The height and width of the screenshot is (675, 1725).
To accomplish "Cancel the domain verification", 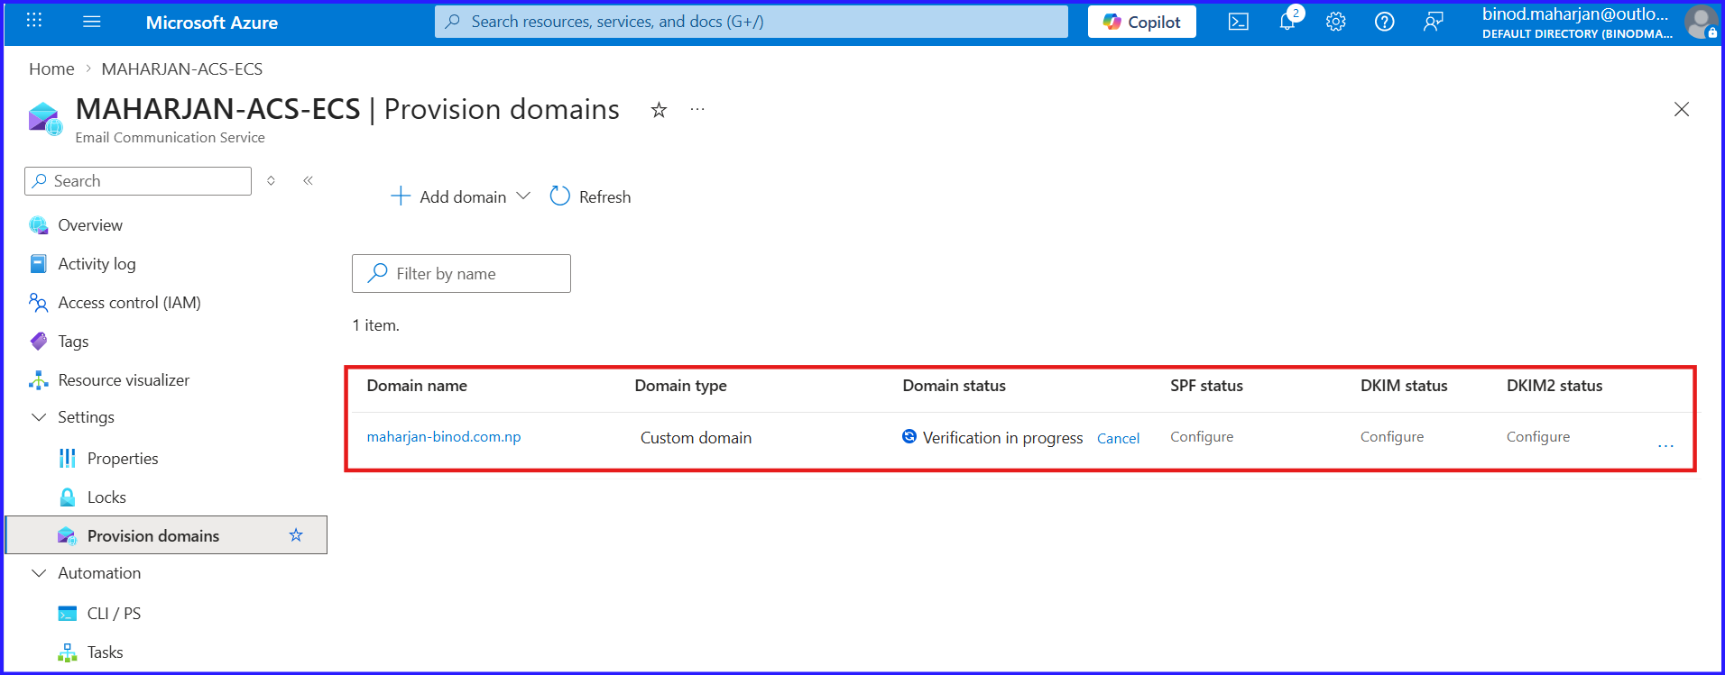I will point(1118,439).
